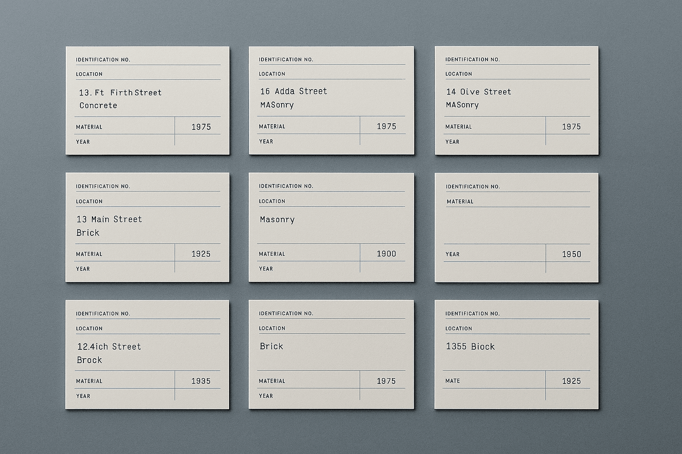The image size is (682, 454).
Task: Select the word 'Concrete' on the first card
Action: pos(98,106)
